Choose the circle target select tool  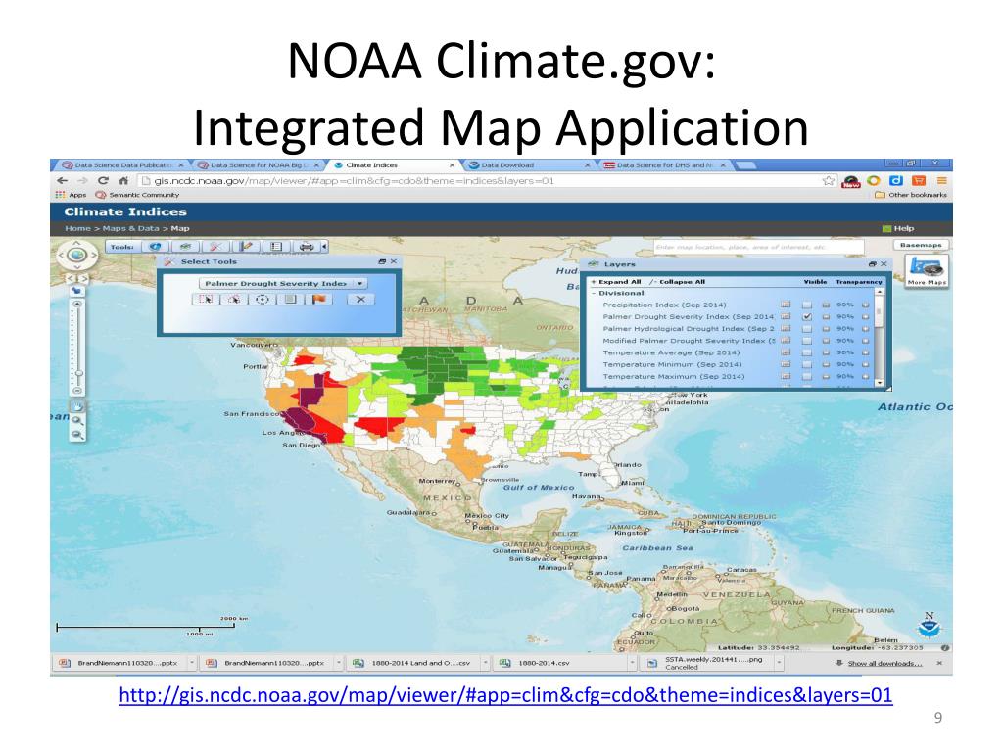[263, 300]
